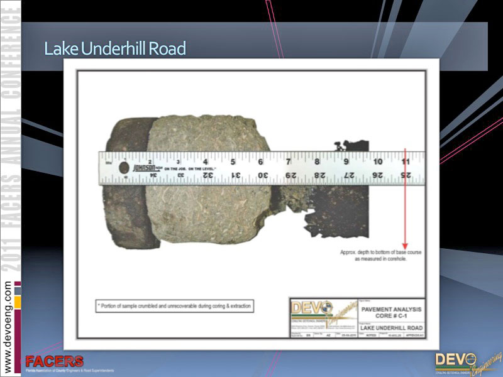Click the Pavement Analysis Core # C-1 label

[390, 312]
